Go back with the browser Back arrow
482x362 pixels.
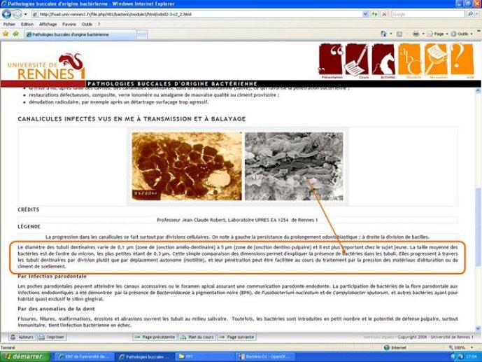[x=6, y=14]
